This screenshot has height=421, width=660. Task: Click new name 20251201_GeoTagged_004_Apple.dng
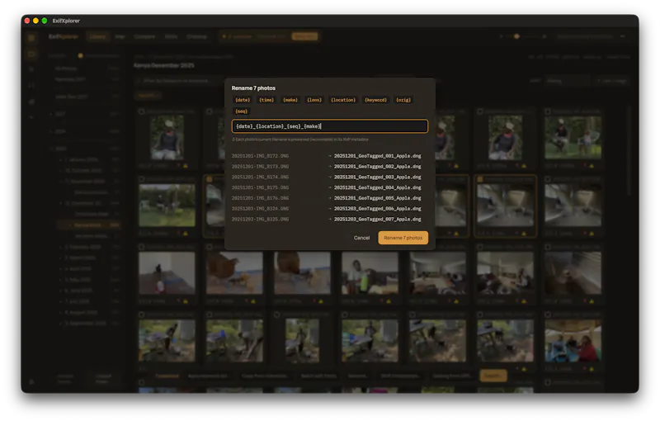[x=378, y=187]
